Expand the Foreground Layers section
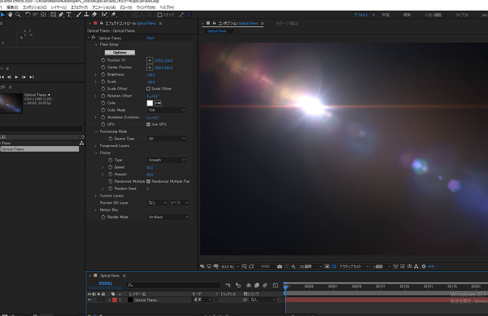Image resolution: width=488 pixels, height=316 pixels. tap(96, 146)
